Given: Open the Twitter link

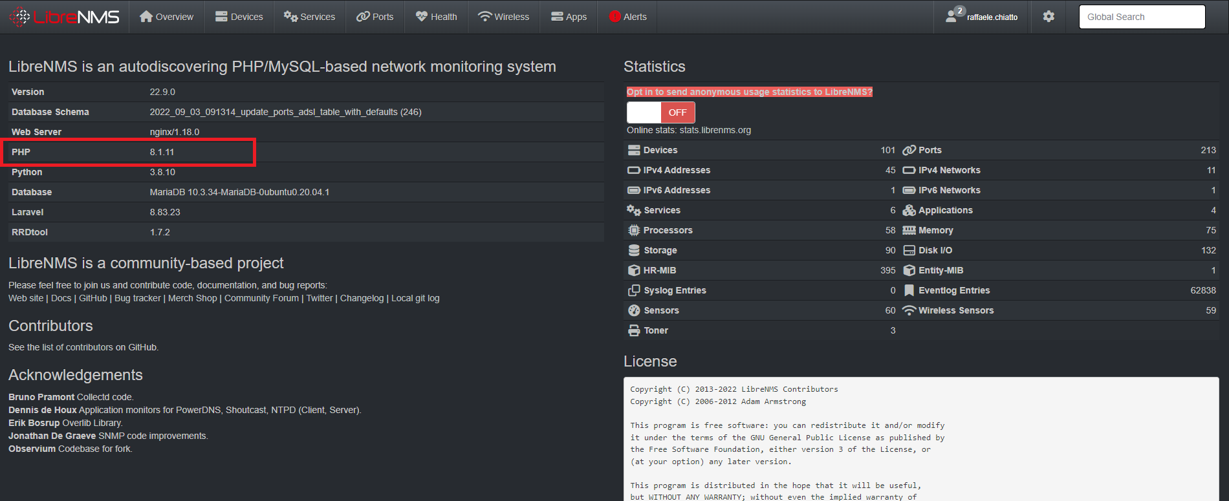Looking at the screenshot, I should tap(320, 298).
